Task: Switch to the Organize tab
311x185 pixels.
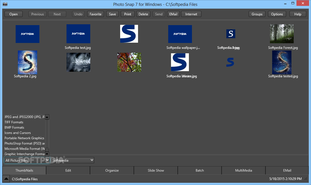Action: coord(112,170)
